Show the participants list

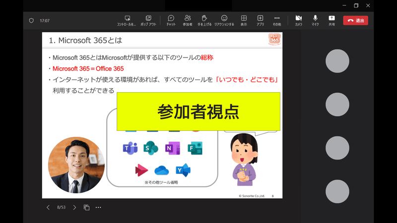[x=188, y=21]
